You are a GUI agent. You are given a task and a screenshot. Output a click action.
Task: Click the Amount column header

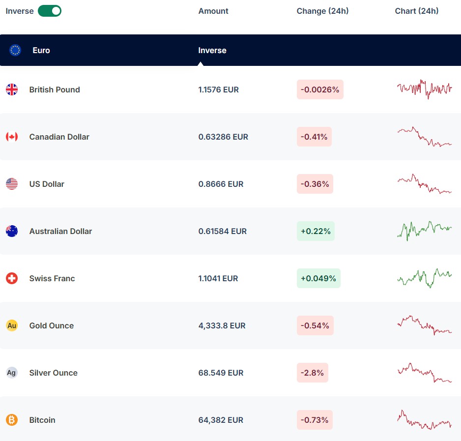pyautogui.click(x=213, y=11)
